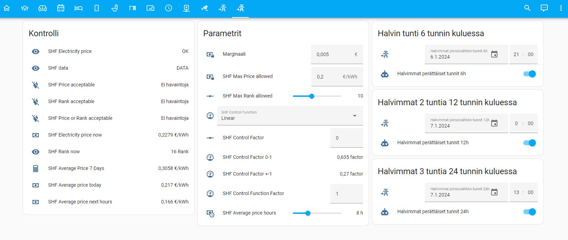Open the assistant chat bubble icon
568x240 pixels.
coord(544,8)
